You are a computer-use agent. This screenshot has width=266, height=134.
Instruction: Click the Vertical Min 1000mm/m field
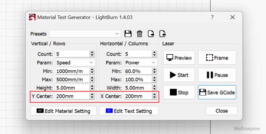[x=72, y=71]
